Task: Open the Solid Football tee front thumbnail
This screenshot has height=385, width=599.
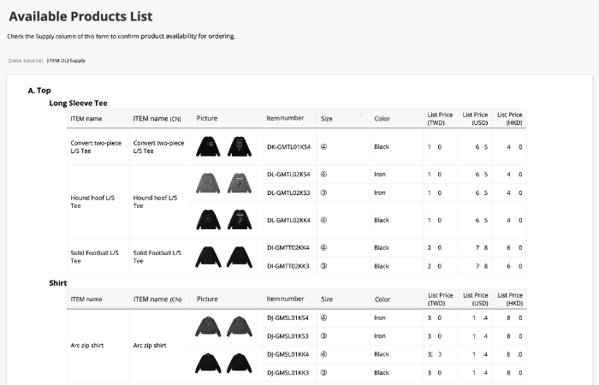Action: pos(206,257)
